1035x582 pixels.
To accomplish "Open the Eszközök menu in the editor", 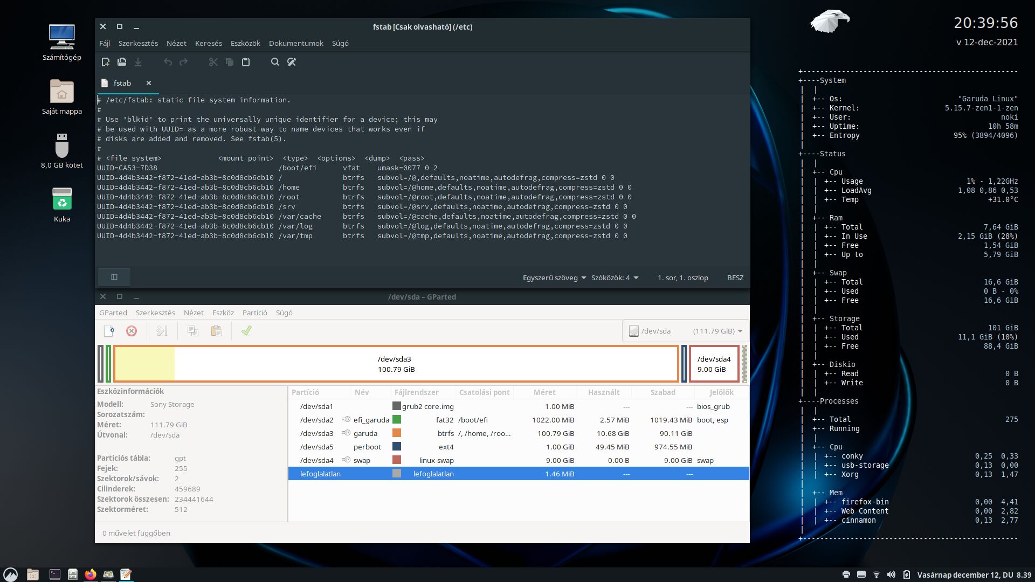I will click(245, 43).
